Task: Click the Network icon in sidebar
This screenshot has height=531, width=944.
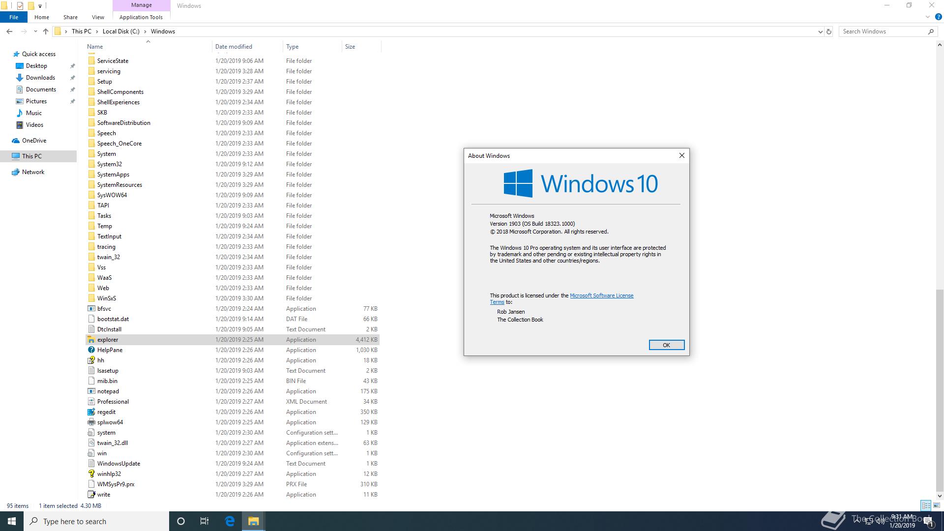Action: pos(16,172)
